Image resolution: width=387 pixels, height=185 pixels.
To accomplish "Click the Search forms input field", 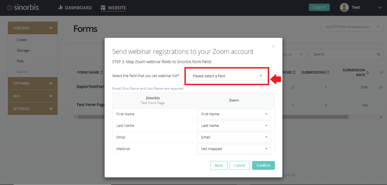I will (x=342, y=54).
